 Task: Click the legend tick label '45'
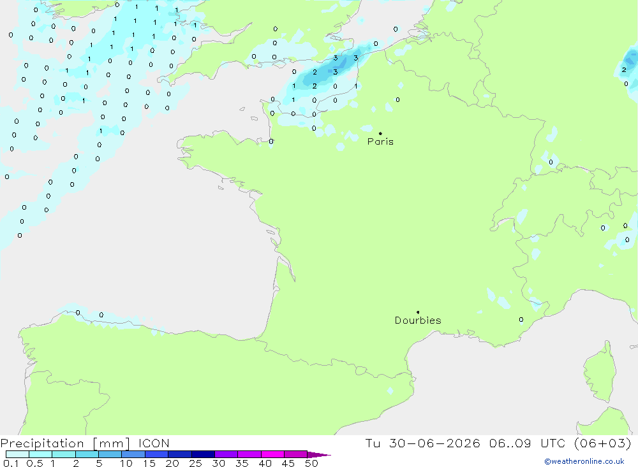coord(288,463)
